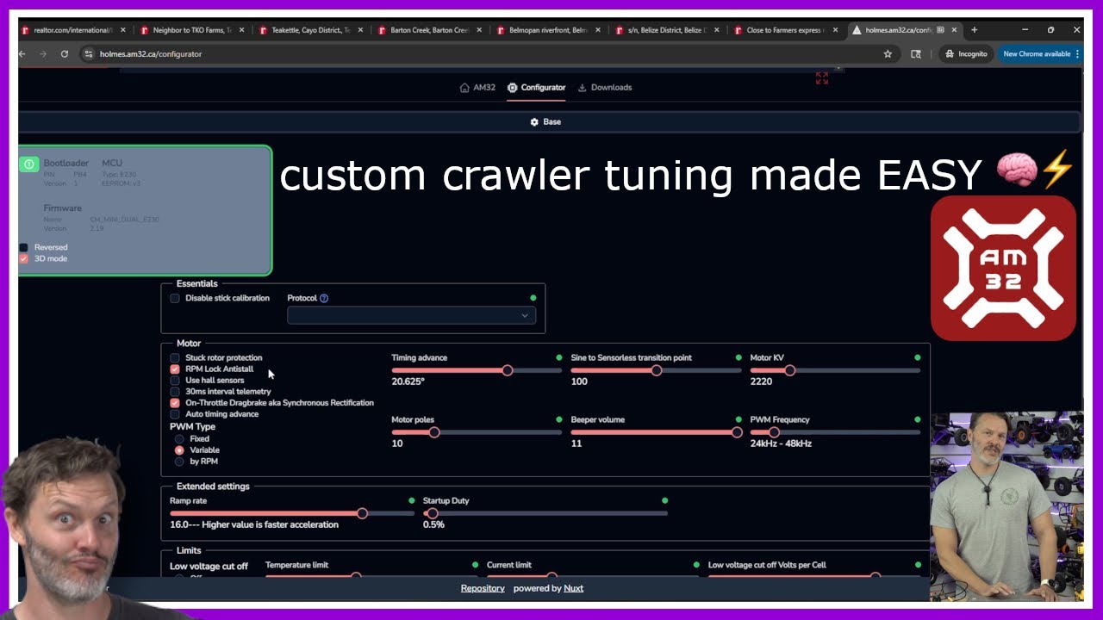Viewport: 1103px width, 620px height.
Task: Click the Beeper volume slider handle
Action: (x=737, y=432)
